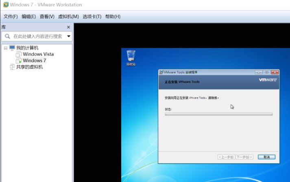Viewport: 290px width, 182px height.
Task: Click the 我的计算机 computer icon
Action: coord(12,48)
